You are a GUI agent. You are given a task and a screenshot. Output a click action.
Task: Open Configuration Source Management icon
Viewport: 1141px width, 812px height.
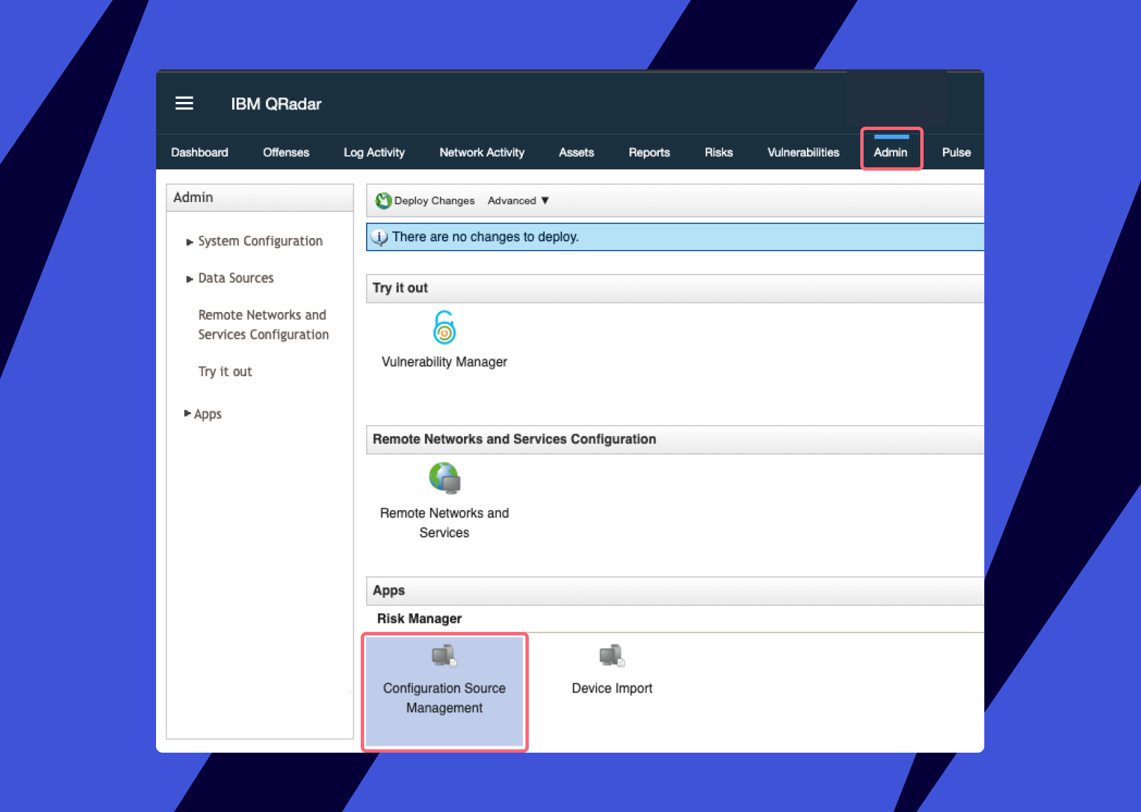(444, 656)
